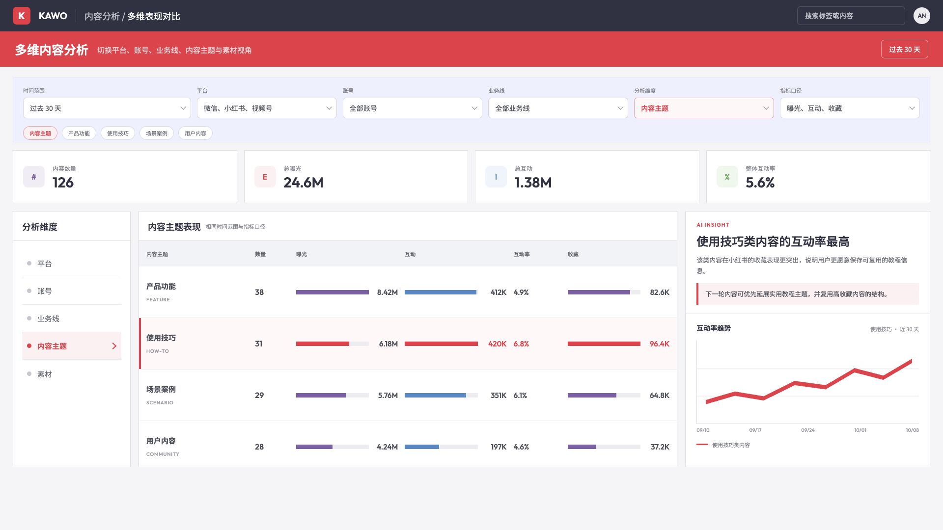Choose 业务线 in the 分析维度 sidebar
Viewport: 943px width, 530px height.
(x=72, y=318)
